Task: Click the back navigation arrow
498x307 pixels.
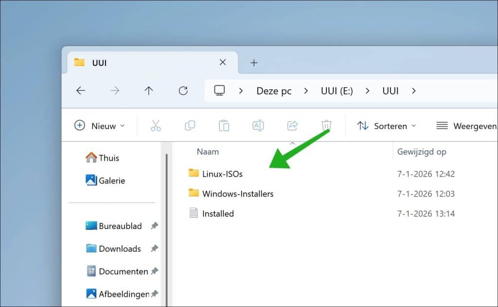Action: coord(81,91)
